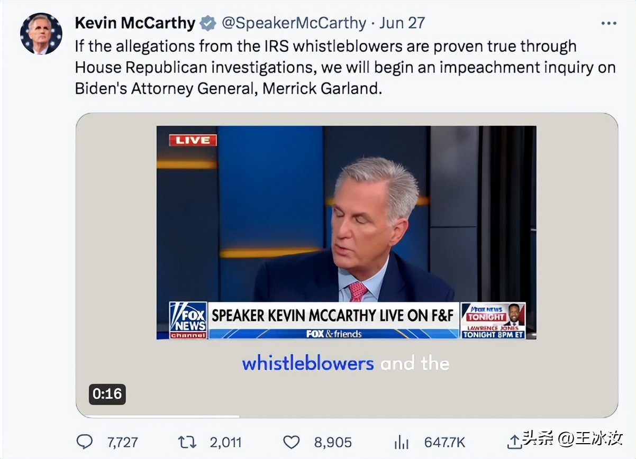Click the blue verified badge
The width and height of the screenshot is (636, 459).
(x=208, y=23)
